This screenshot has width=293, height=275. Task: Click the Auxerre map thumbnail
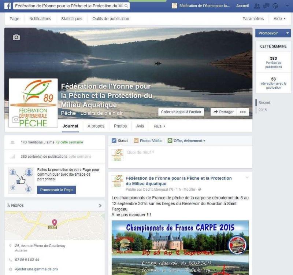click(x=55, y=226)
